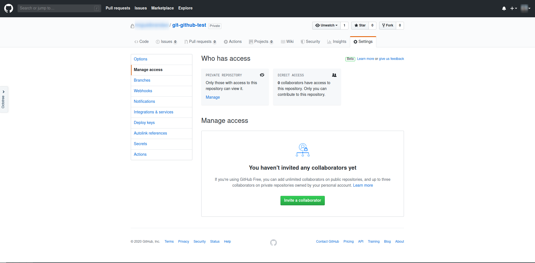Open Help link in footer

[227, 242]
